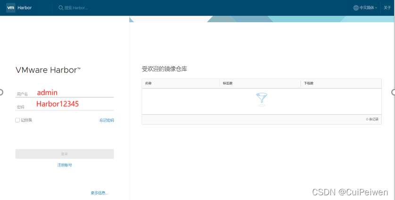Click the VMware vm logo icon
The height and width of the screenshot is (200, 395).
10,8
